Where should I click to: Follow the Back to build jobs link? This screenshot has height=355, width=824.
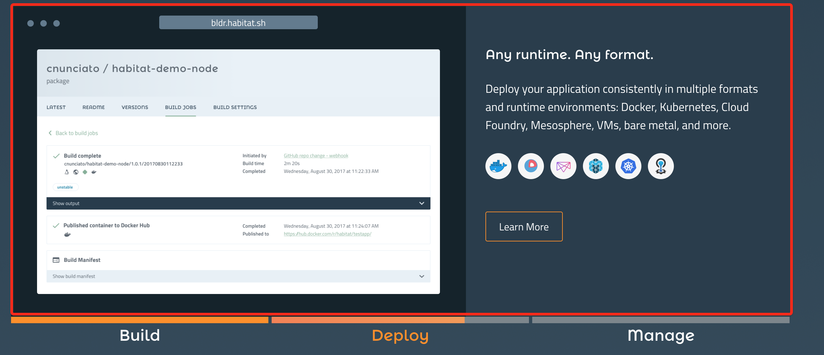pos(77,133)
